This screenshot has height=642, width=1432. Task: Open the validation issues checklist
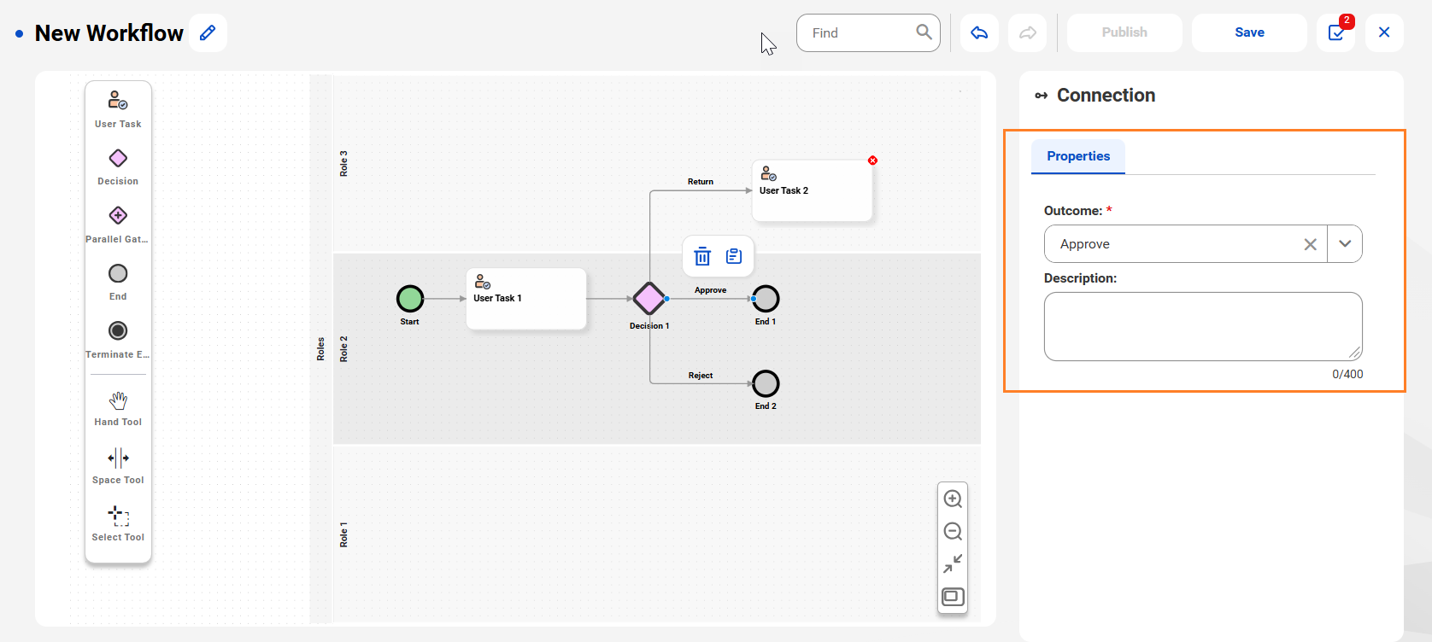pyautogui.click(x=1335, y=32)
